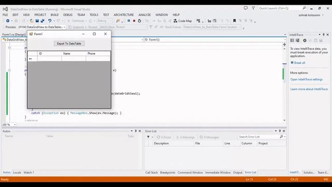The height and width of the screenshot is (187, 332).
Task: Stop debugging with red square icon
Action: (134, 21)
